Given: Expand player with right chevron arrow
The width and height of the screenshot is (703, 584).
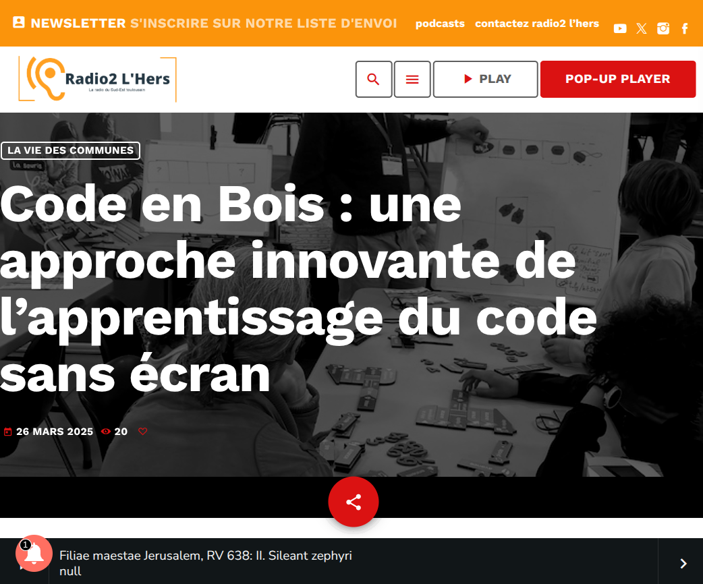Looking at the screenshot, I should 683,563.
